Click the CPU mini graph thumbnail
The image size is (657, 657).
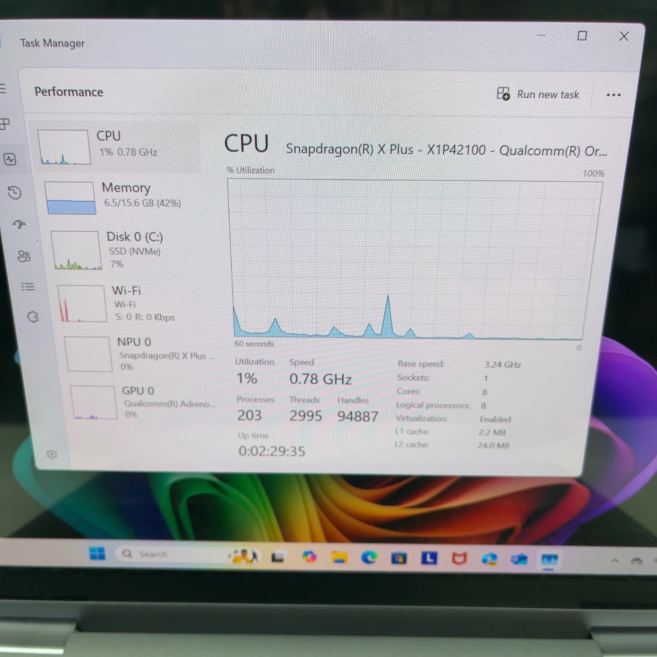click(64, 147)
